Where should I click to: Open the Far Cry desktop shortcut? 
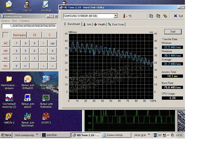27,5
